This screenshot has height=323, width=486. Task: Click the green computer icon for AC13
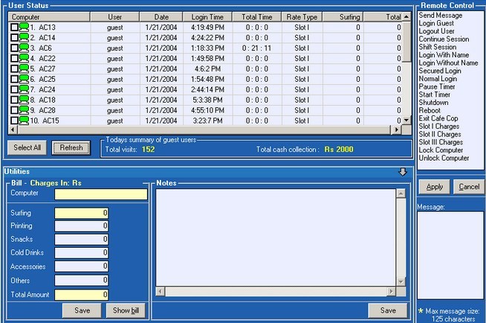tap(24, 28)
